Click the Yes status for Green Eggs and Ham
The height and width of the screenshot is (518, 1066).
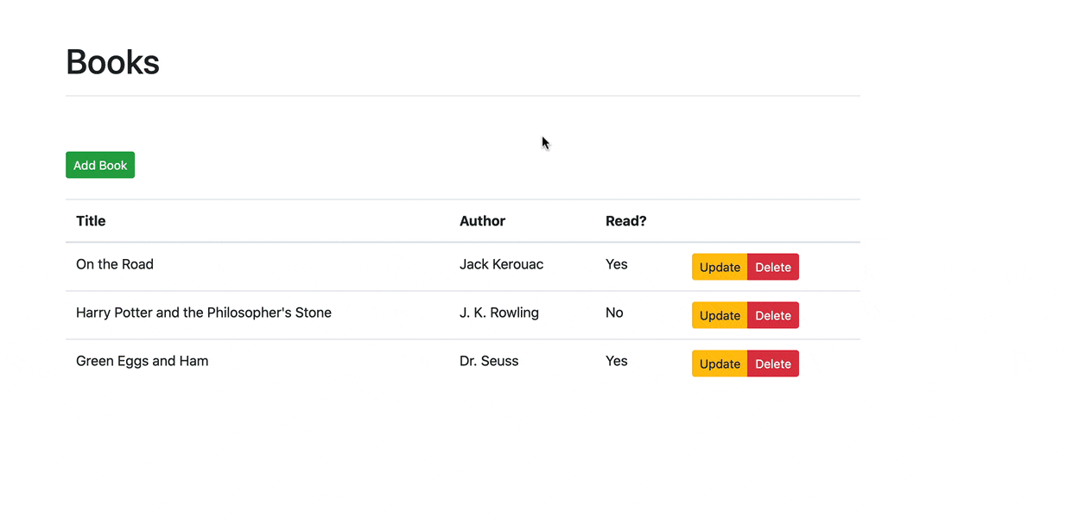click(616, 361)
